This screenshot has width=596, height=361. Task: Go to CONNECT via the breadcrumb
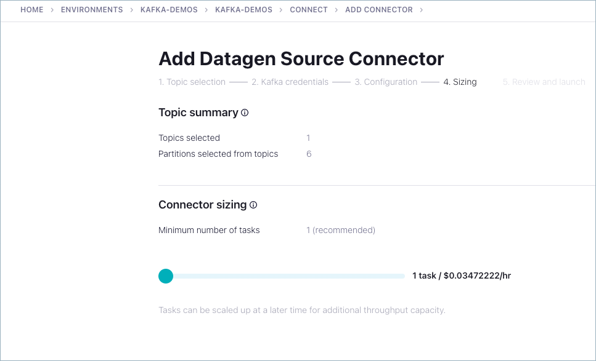pos(309,10)
